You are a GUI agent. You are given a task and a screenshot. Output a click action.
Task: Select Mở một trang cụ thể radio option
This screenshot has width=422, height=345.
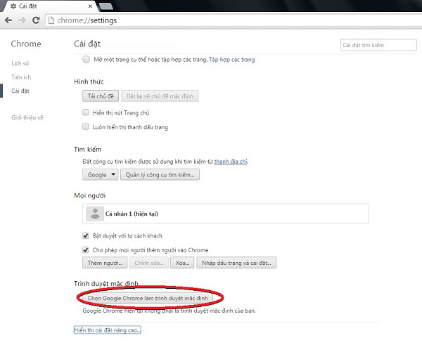pyautogui.click(x=87, y=60)
